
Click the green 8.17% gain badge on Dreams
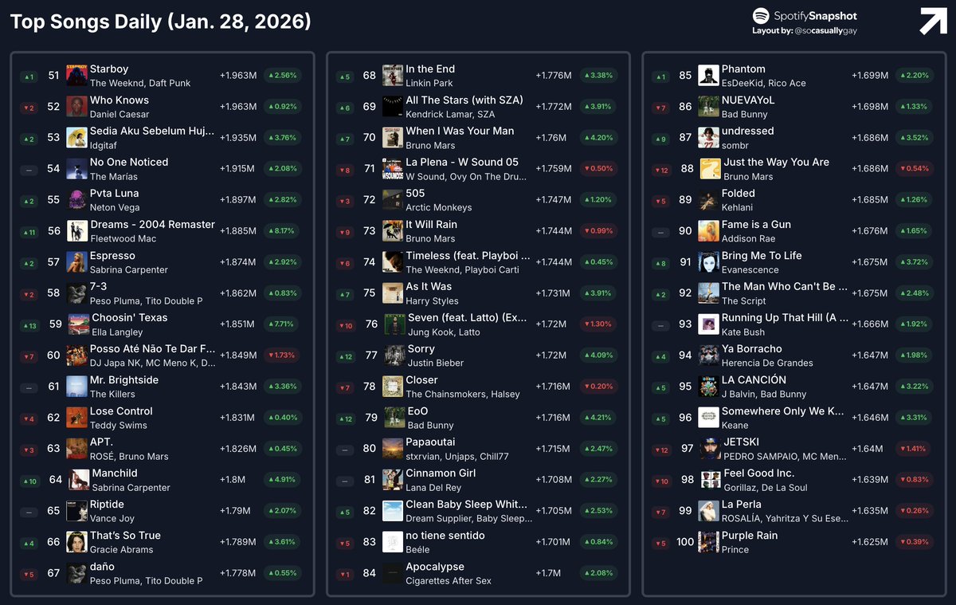tap(283, 230)
